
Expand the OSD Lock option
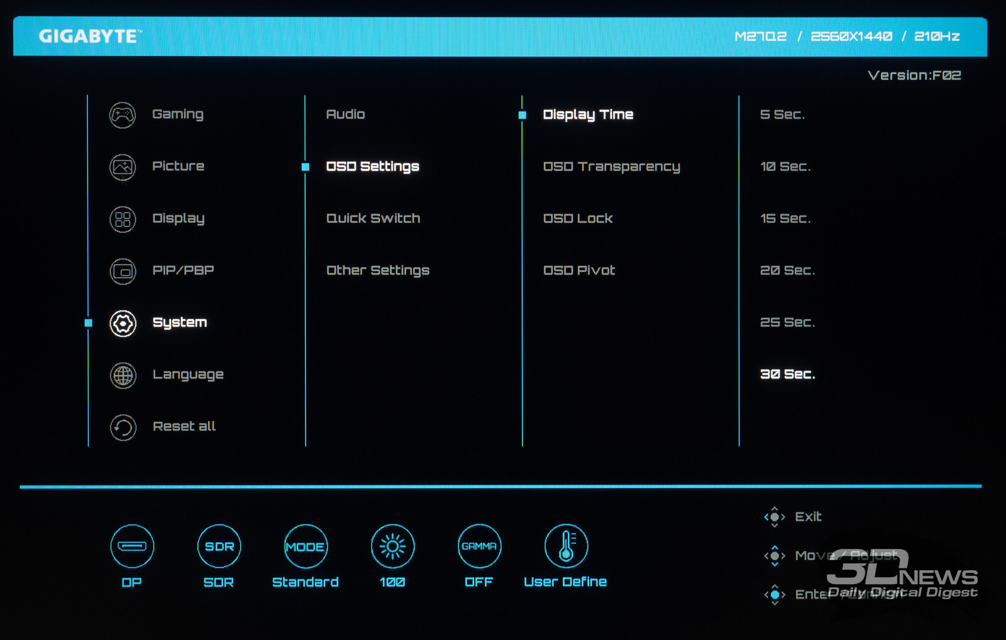578,219
